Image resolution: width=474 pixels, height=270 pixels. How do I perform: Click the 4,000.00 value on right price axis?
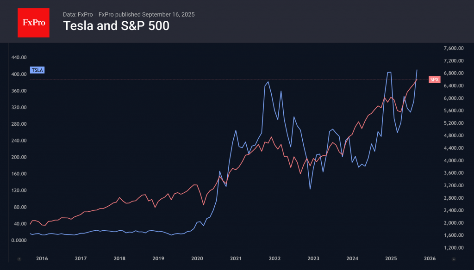pyautogui.click(x=453, y=160)
